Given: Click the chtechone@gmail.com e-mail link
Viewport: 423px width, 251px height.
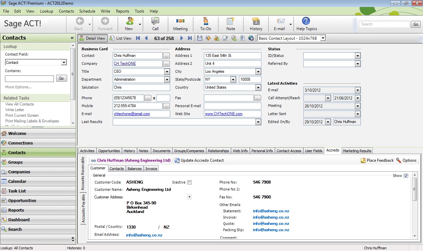Looking at the screenshot, I should pyautogui.click(x=132, y=114).
